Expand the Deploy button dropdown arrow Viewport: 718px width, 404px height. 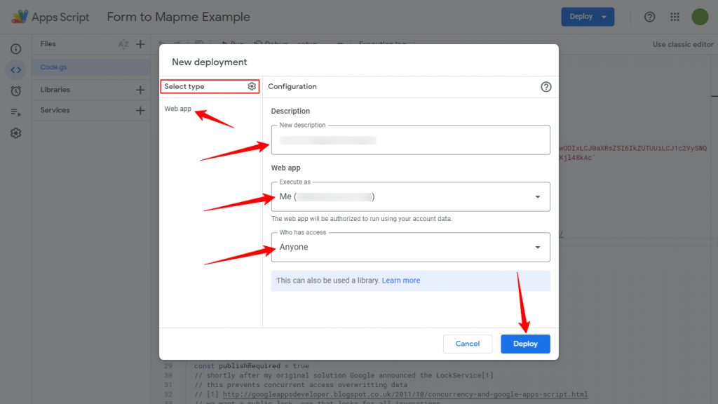click(x=604, y=16)
